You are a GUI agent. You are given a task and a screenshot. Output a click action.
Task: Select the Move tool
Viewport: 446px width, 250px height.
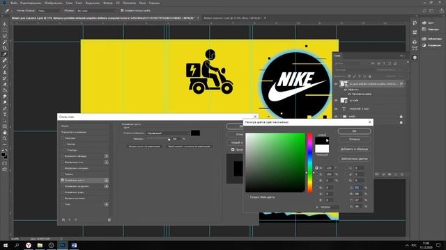[x=5, y=24]
